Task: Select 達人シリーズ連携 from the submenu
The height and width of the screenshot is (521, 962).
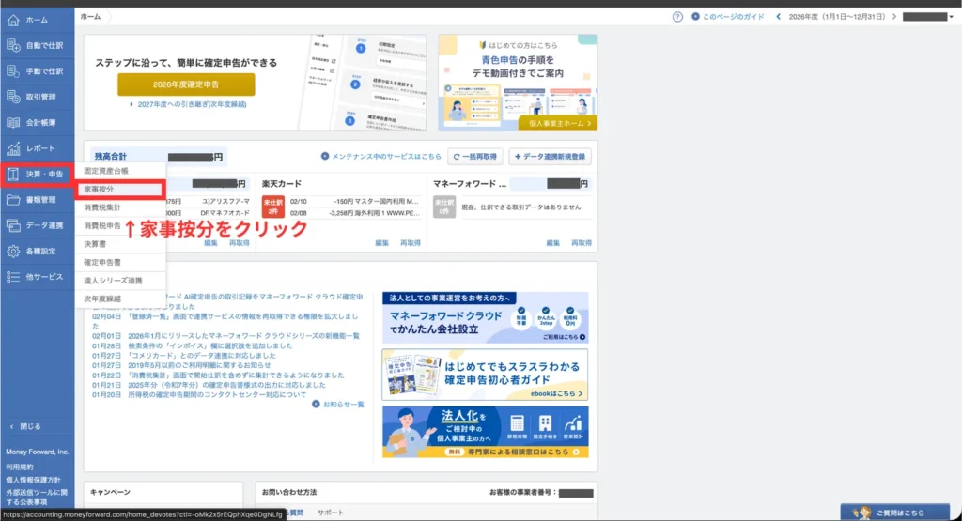Action: [x=120, y=281]
